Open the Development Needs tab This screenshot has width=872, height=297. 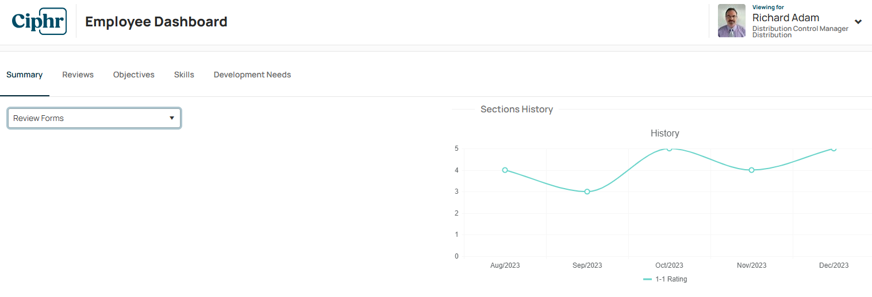(252, 75)
